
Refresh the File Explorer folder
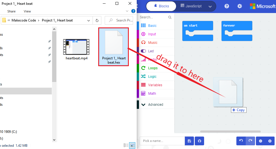click(x=97, y=21)
